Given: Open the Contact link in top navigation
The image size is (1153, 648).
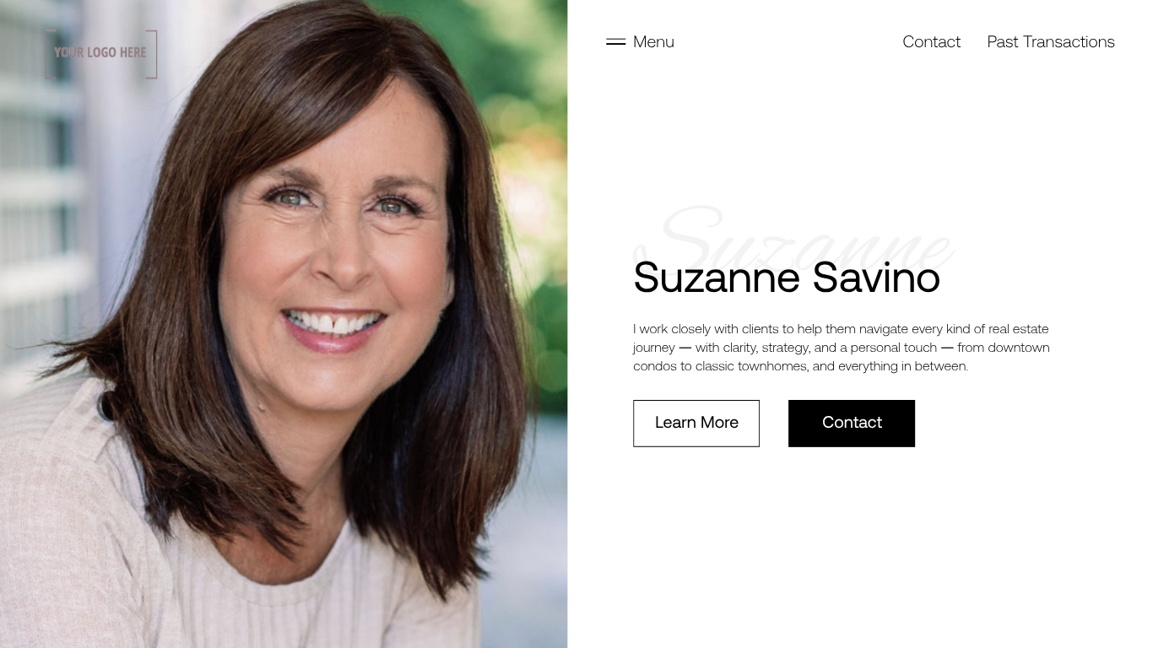Looking at the screenshot, I should [931, 41].
